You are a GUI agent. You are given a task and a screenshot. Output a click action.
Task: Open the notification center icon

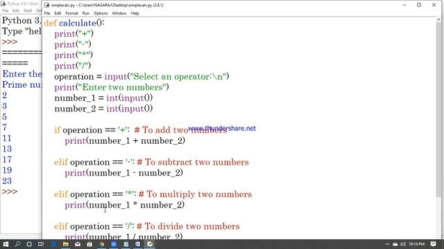point(433,244)
